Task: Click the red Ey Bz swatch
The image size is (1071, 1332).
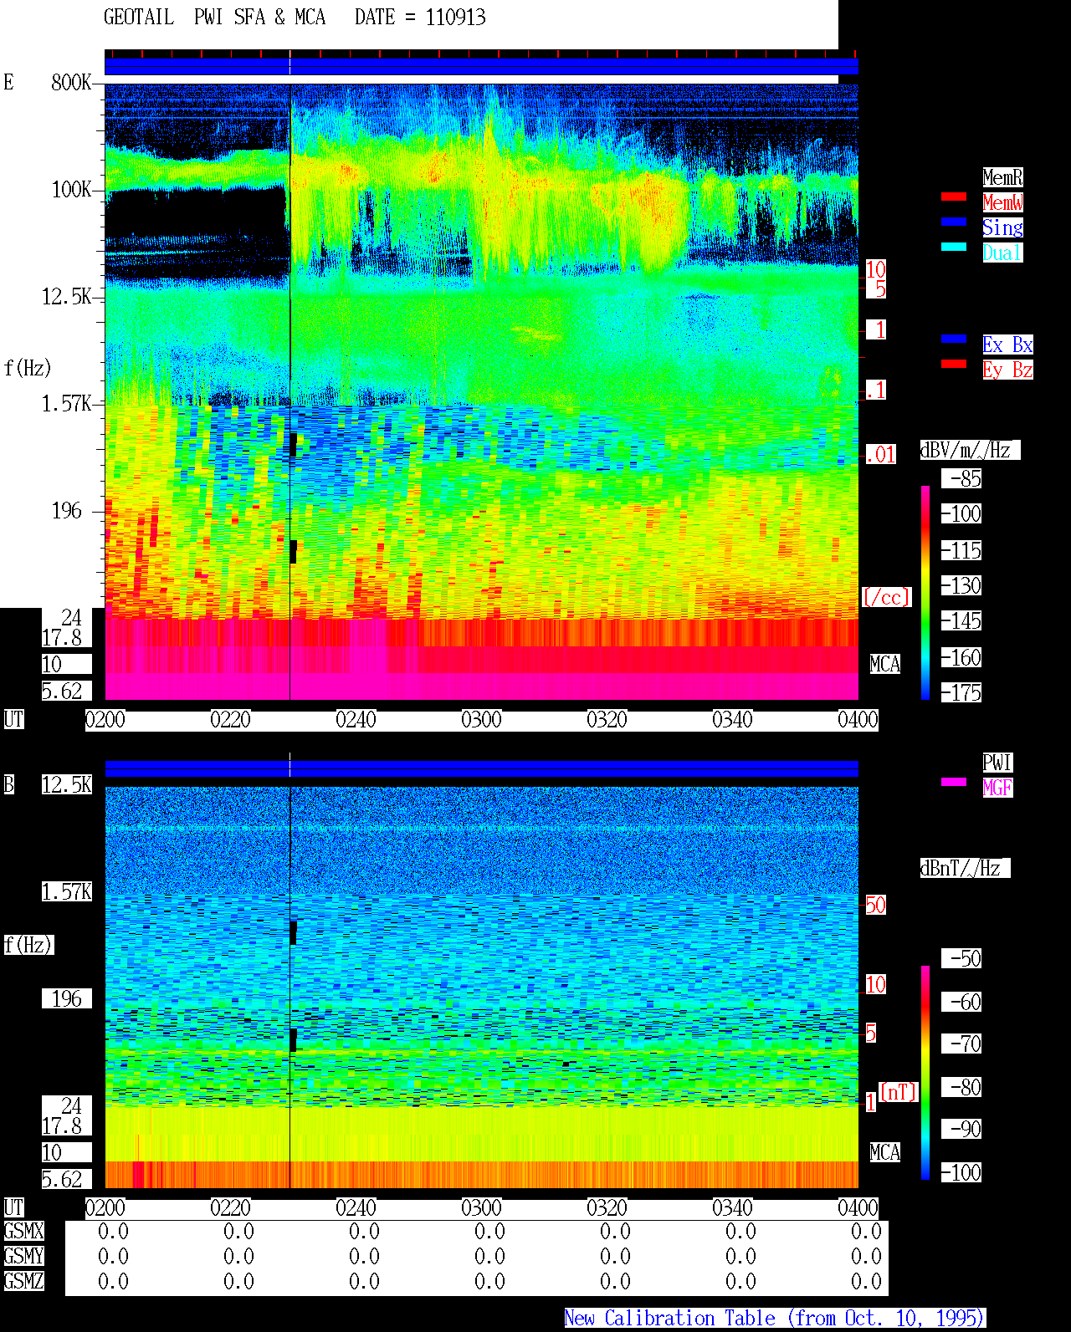Action: (954, 364)
